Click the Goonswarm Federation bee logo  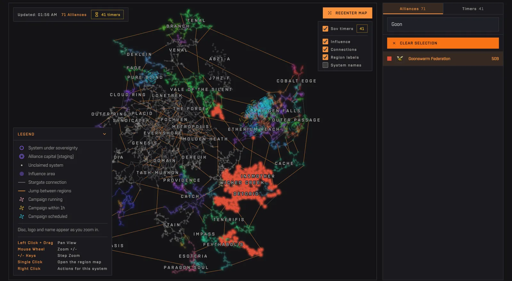400,59
